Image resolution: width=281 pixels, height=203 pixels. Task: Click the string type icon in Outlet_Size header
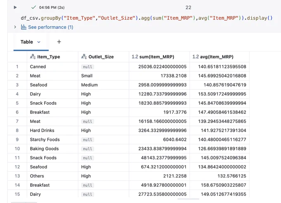pyautogui.click(x=84, y=56)
